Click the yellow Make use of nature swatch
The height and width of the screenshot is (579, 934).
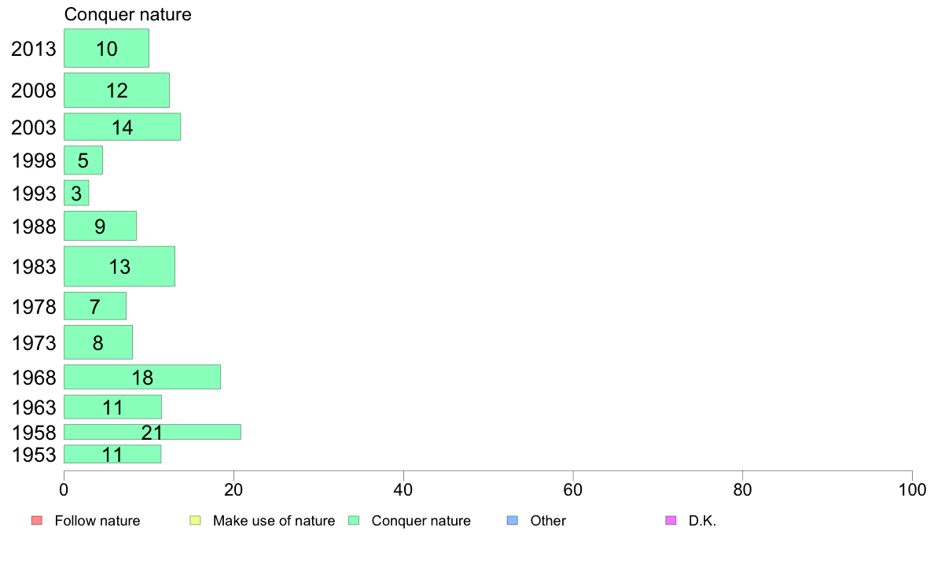coord(195,521)
